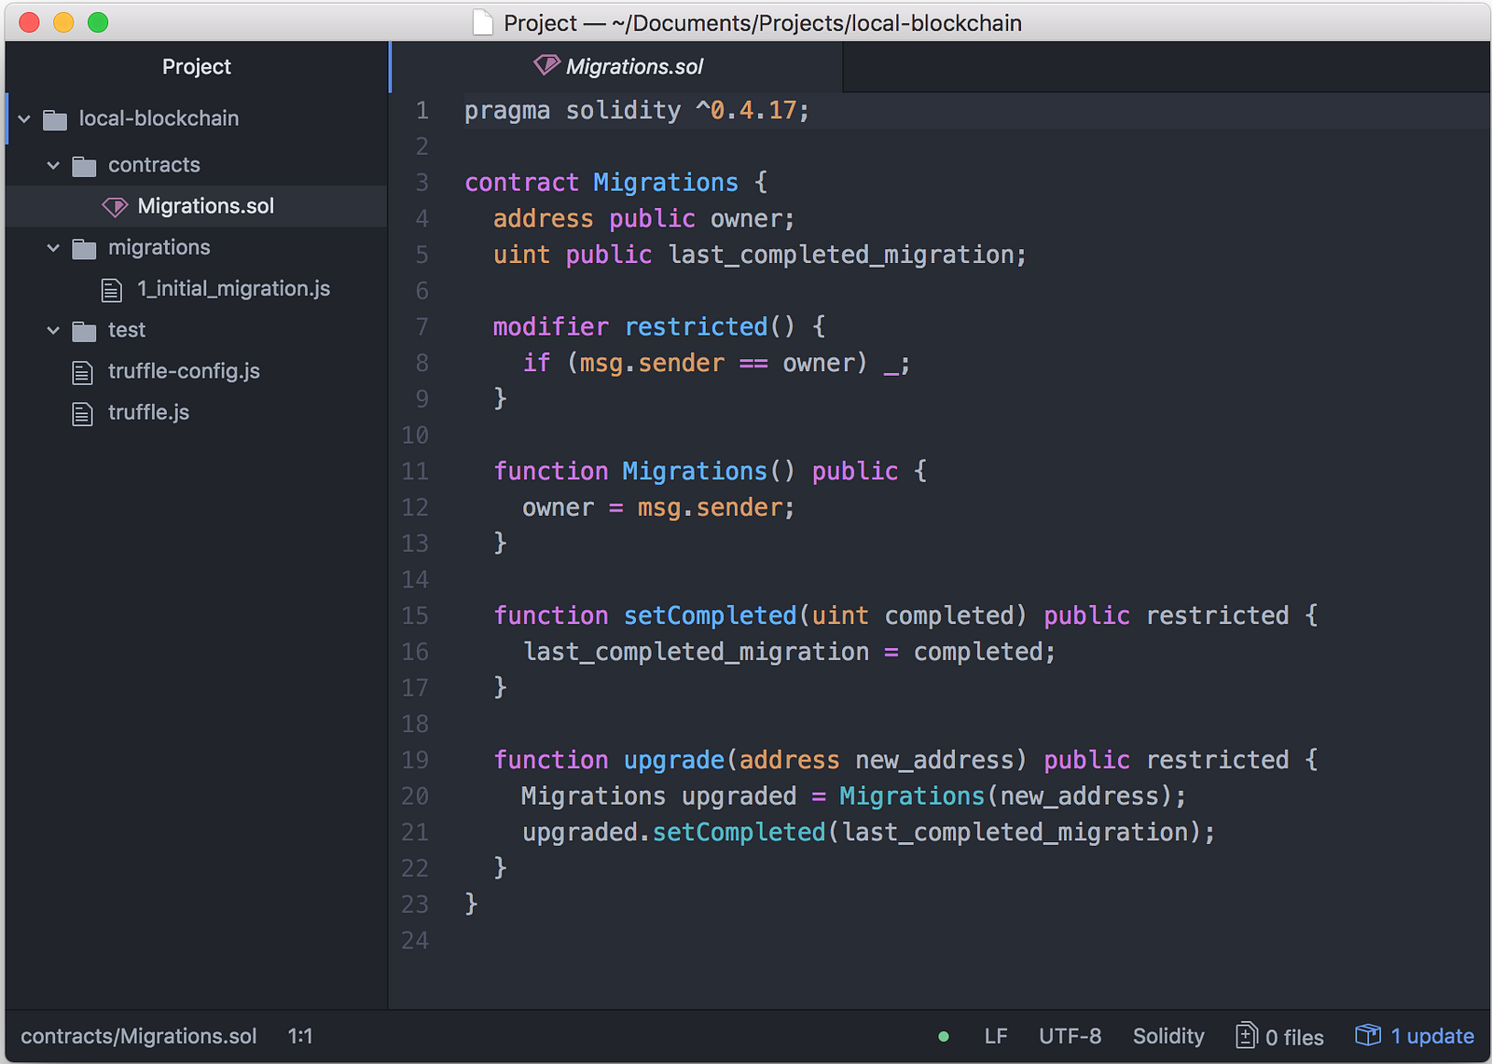Click the test folder icon
1492x1064 pixels.
[84, 330]
